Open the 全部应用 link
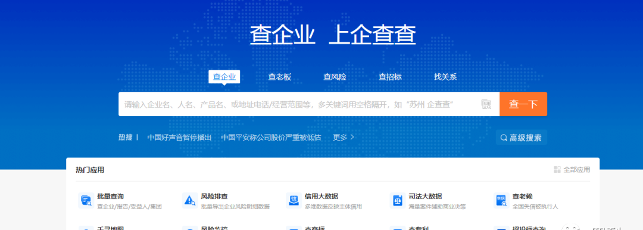 (572, 170)
